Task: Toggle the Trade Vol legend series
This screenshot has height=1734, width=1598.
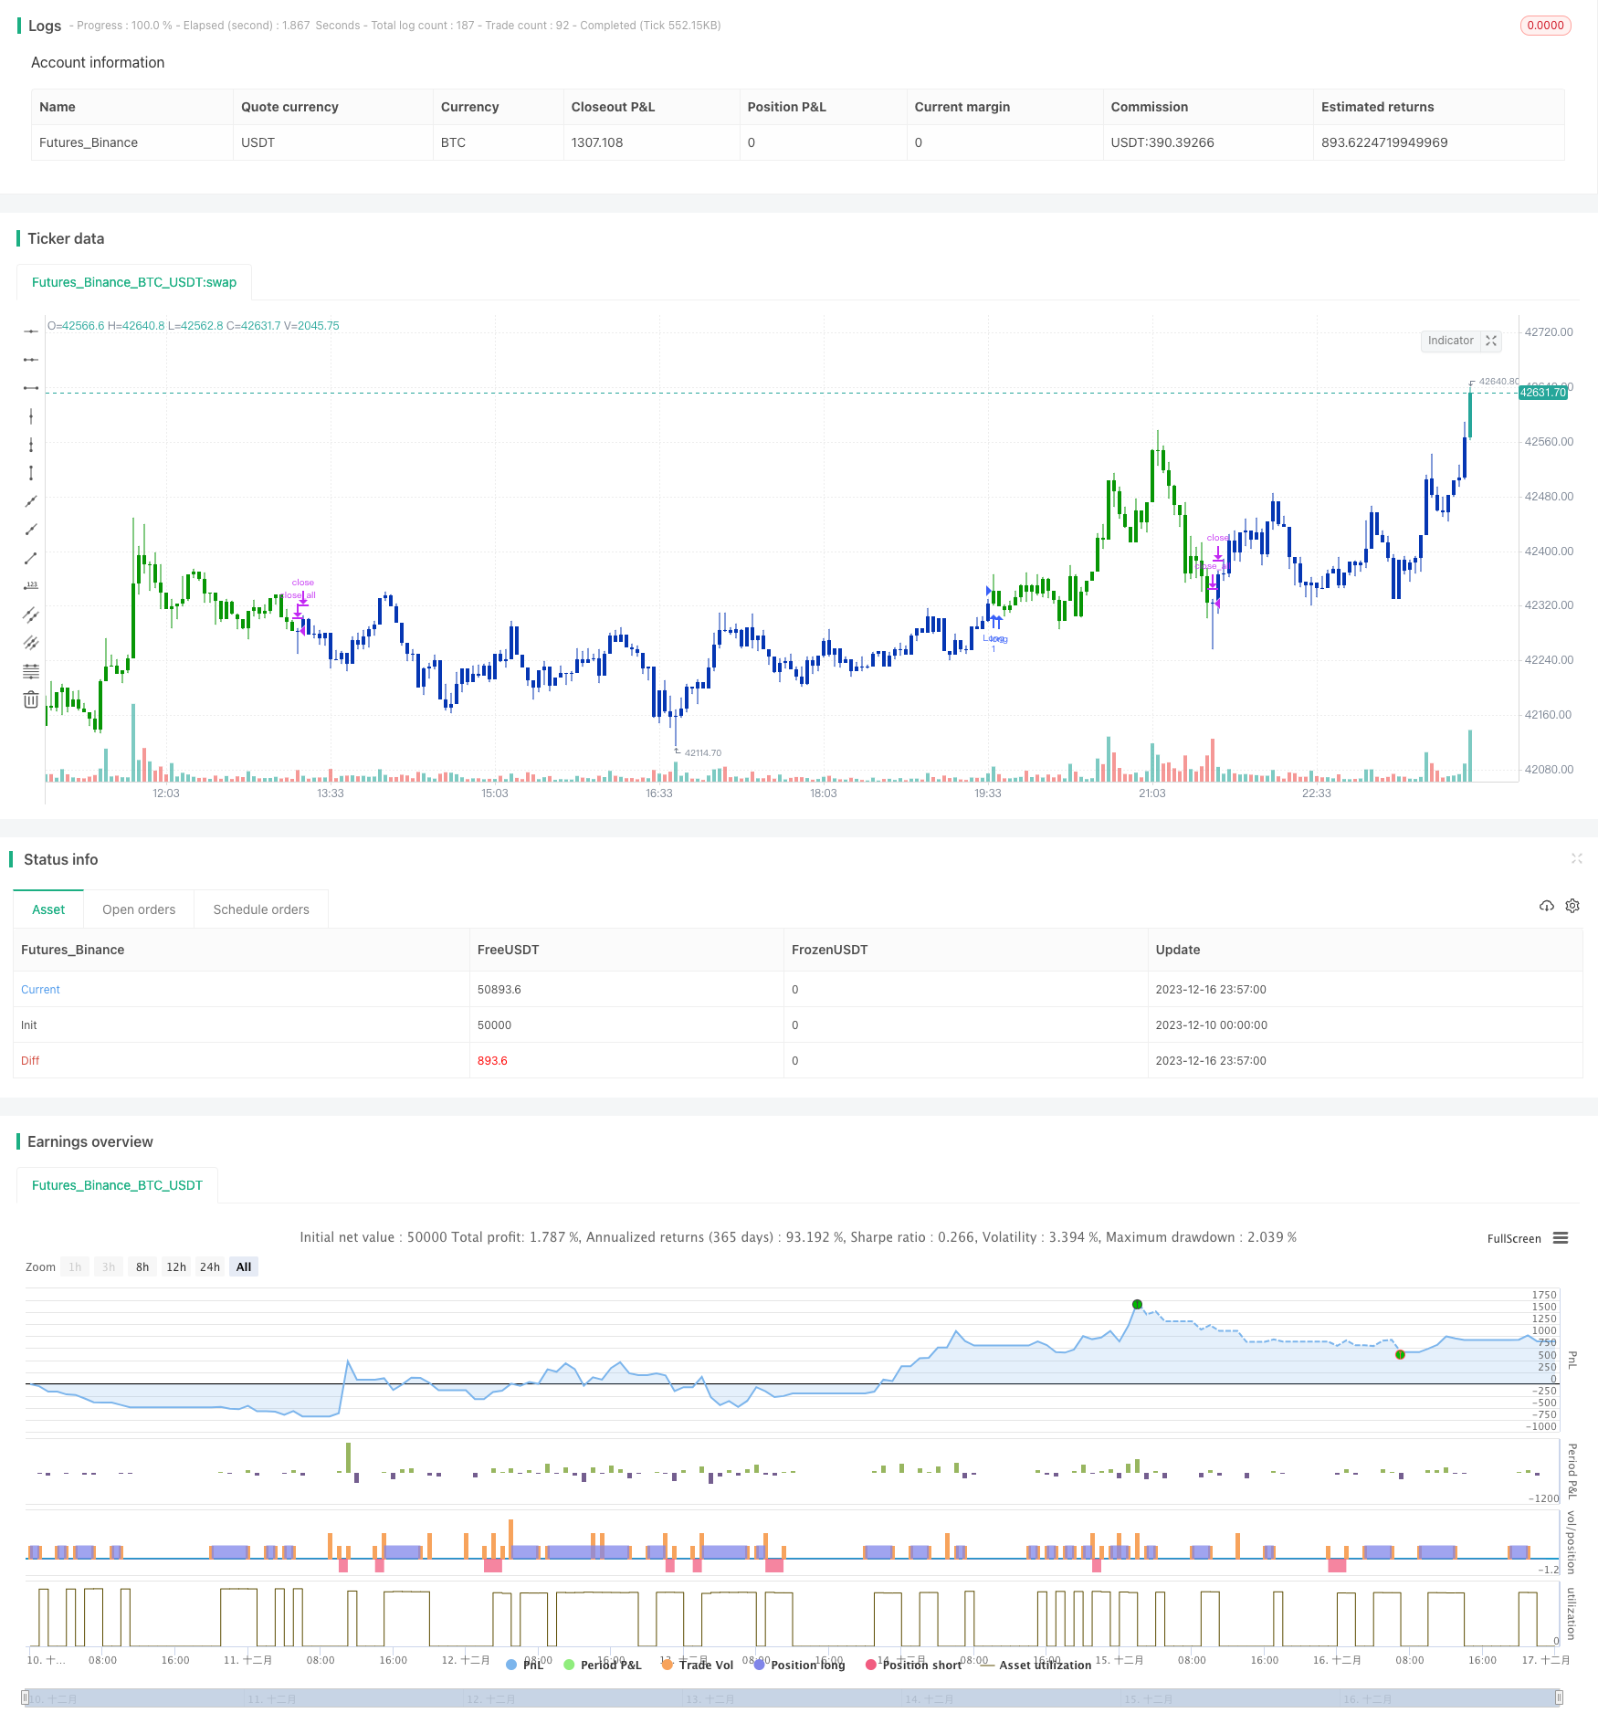Action: (x=698, y=1665)
